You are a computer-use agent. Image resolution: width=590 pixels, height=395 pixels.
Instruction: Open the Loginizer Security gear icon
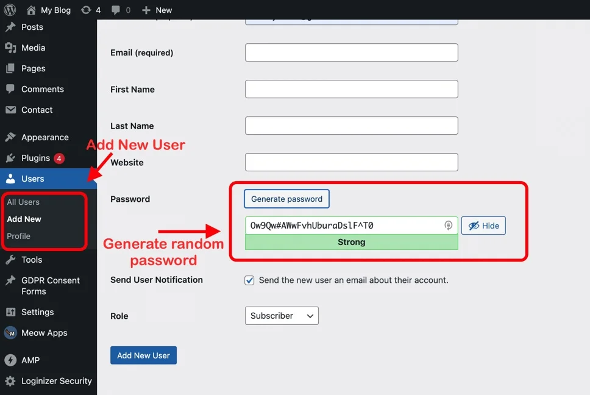[x=10, y=381]
